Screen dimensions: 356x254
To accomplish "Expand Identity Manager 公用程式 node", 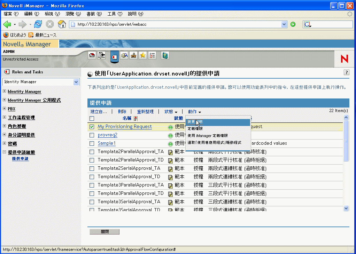I will pyautogui.click(x=4, y=100).
